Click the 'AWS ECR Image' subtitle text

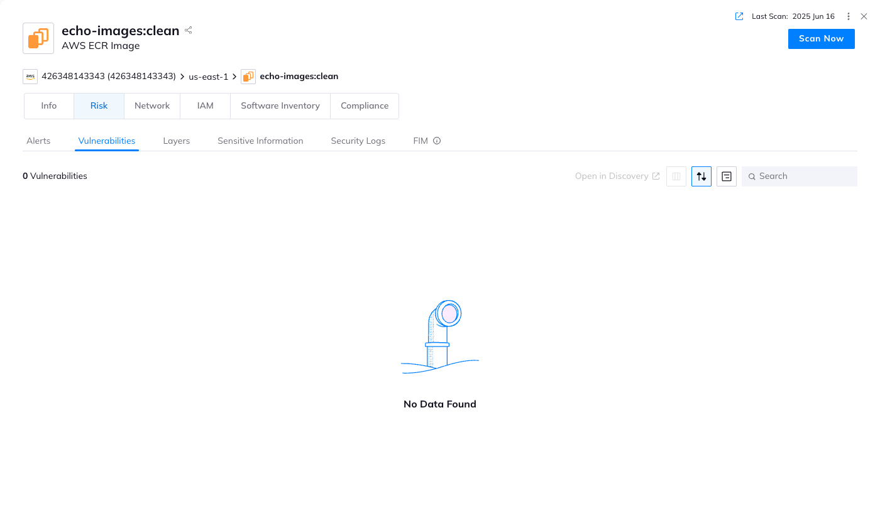101,46
